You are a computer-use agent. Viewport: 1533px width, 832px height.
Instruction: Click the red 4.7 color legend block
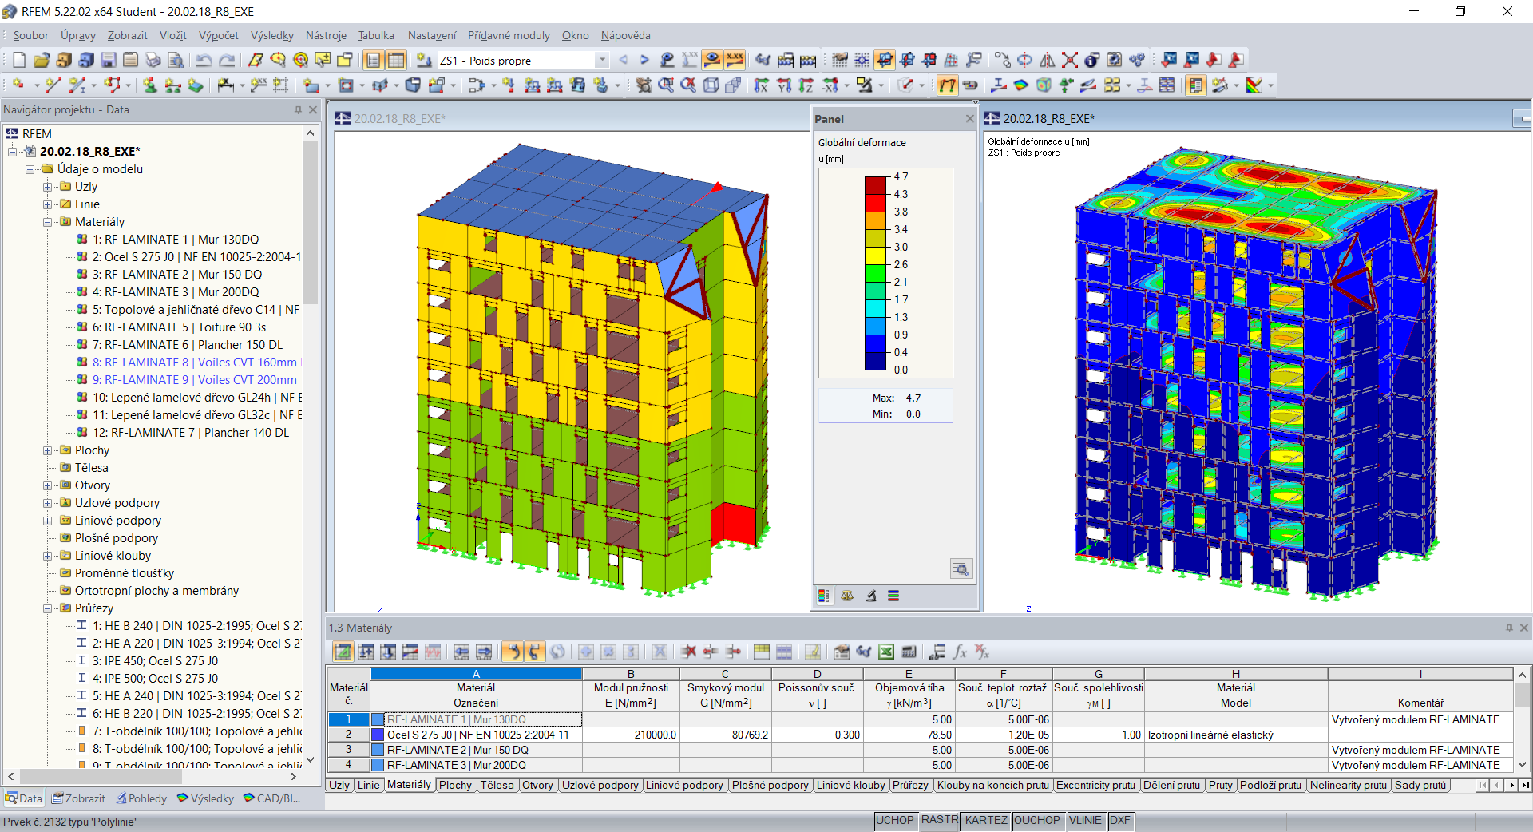click(x=876, y=185)
